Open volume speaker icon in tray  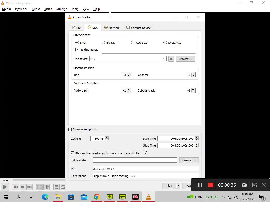(236, 197)
